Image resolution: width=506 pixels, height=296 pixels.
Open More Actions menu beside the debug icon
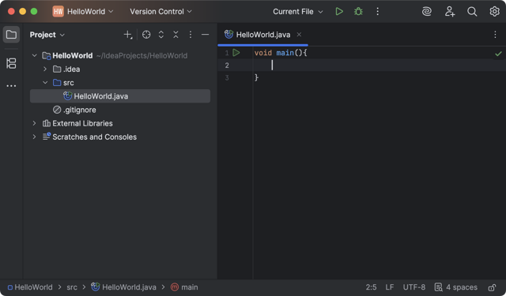click(x=377, y=12)
